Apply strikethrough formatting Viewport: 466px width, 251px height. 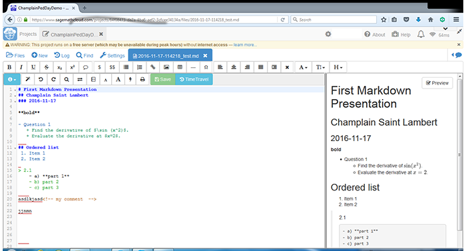point(47,67)
